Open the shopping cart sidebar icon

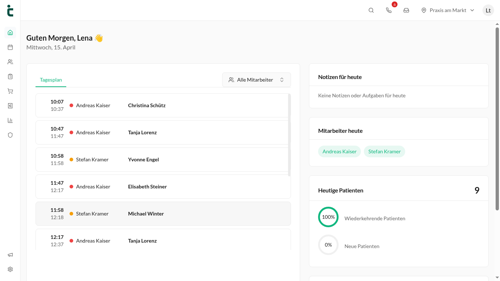10,91
